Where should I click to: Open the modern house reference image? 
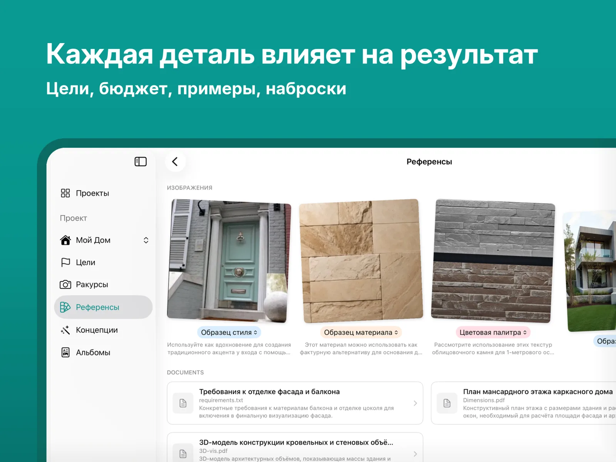pos(590,271)
